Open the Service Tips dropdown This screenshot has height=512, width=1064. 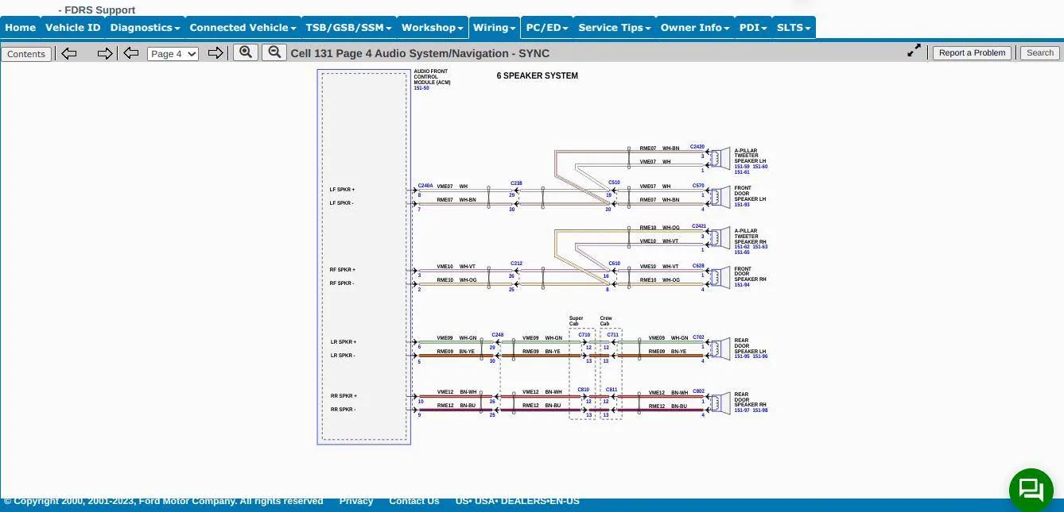(614, 28)
